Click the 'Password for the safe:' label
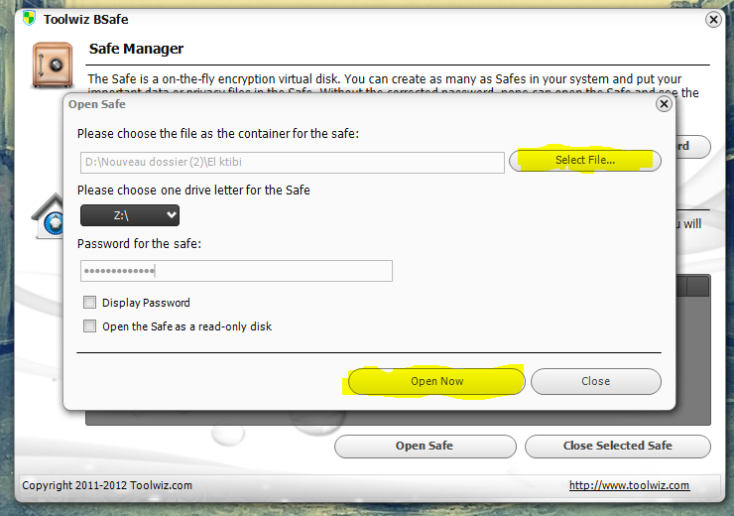This screenshot has width=734, height=516. tap(139, 244)
